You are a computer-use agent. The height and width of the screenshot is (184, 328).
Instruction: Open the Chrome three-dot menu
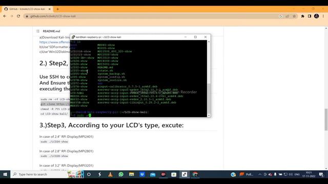[323, 16]
